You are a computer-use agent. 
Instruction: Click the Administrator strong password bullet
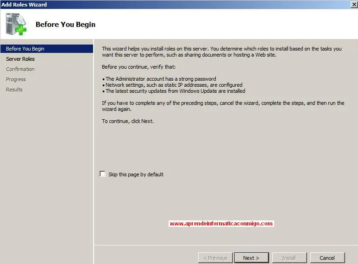(x=159, y=79)
